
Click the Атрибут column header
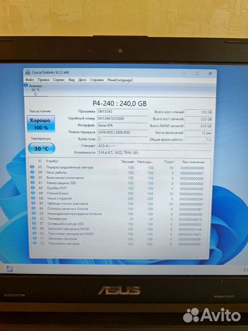[x=52, y=161]
